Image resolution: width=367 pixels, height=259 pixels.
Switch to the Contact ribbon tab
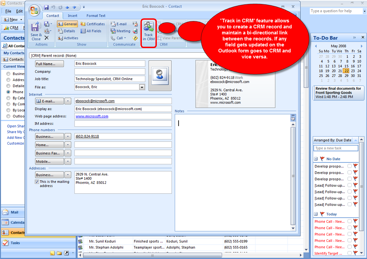[x=53, y=16]
